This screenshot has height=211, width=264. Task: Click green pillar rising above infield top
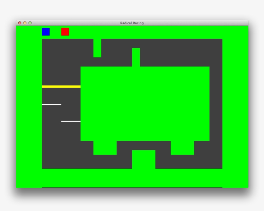click(x=136, y=57)
